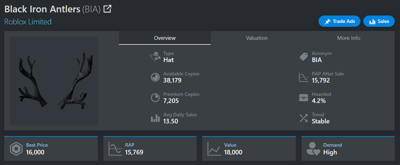
Task: Click the Premium Copies value 7,205
Action: tap(171, 101)
